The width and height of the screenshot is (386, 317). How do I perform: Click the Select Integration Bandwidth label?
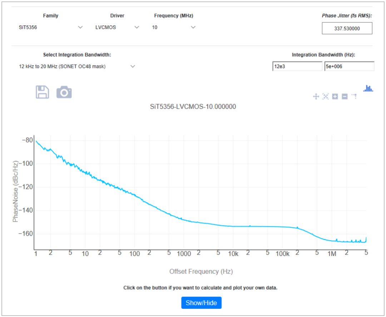[77, 55]
